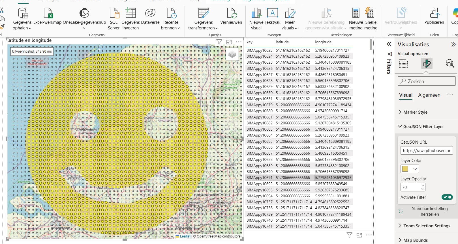Viewport: 458px width, 244px height.
Task: Click the Nieuwe berekening gegevensvisualisatie icon
Action: click(x=326, y=13)
